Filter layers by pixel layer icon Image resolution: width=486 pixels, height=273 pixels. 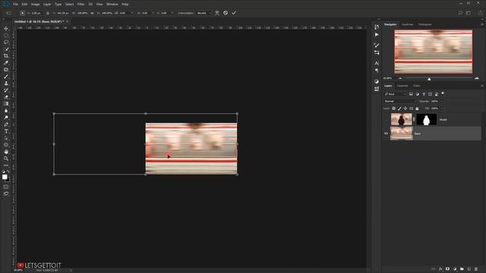click(411, 94)
